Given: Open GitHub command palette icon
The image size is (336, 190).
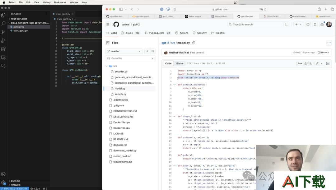Looking at the screenshot, I should [x=286, y=25].
